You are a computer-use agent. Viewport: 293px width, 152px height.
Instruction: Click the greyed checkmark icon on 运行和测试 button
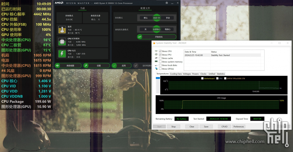pyautogui.click(x=136, y=66)
